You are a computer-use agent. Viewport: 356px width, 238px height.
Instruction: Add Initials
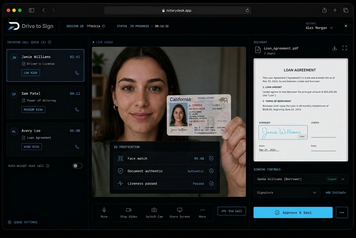[336, 193]
